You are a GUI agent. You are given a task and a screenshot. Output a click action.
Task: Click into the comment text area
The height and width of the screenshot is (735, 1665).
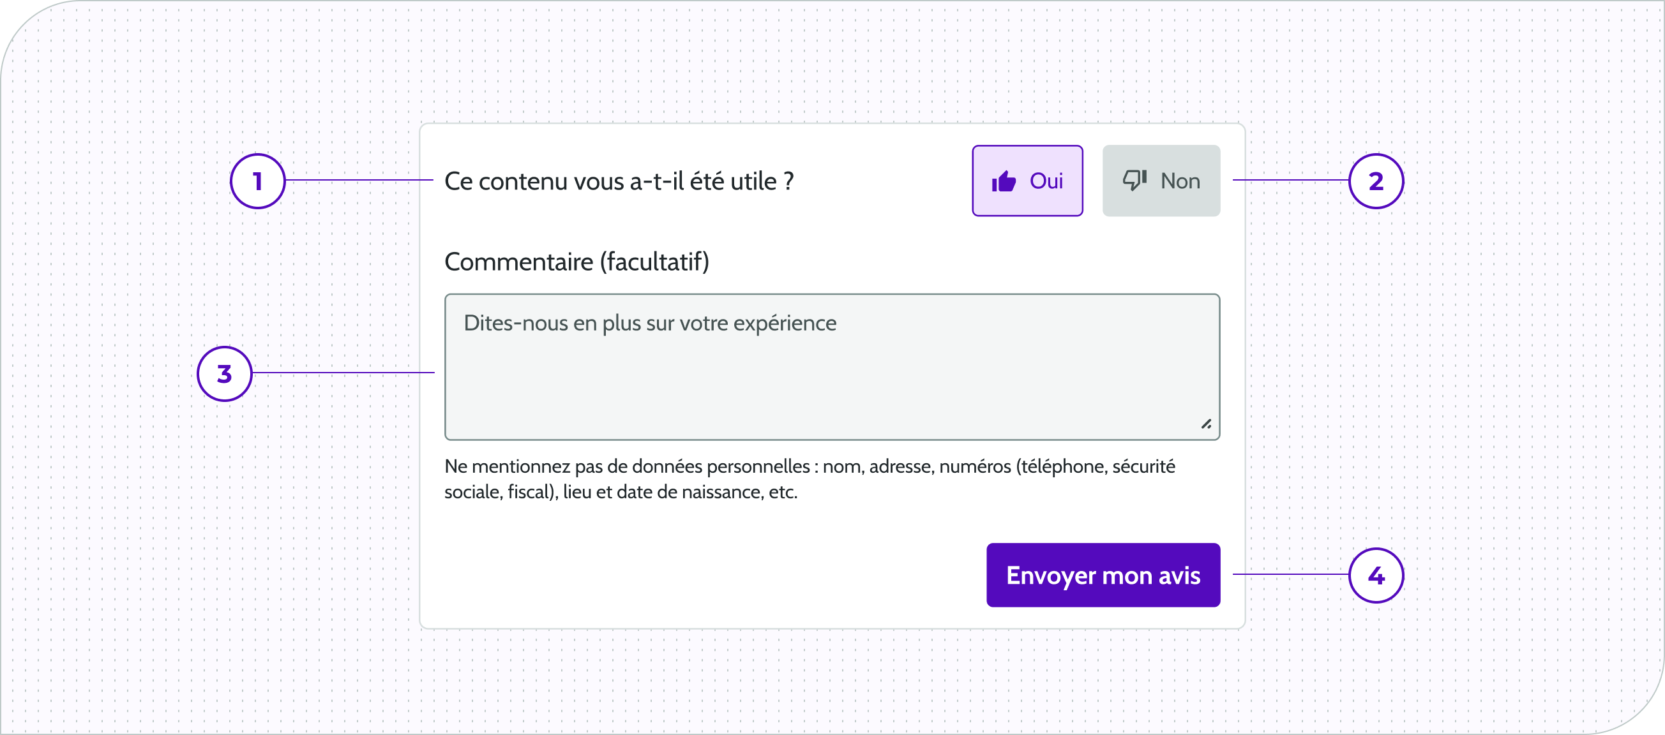coord(832,367)
